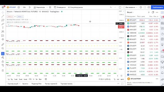This screenshot has height=92, width=164.
Task: Select GME row in watchlist
Action: click(143, 52)
